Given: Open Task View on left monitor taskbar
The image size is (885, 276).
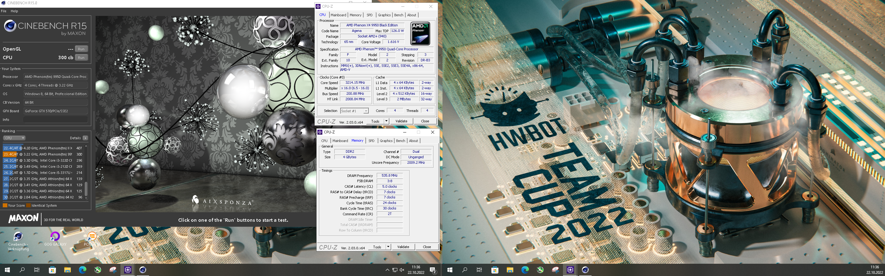Looking at the screenshot, I should pos(37,270).
